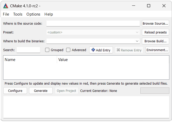Click Reload presets button
Screen dimensions: 172x122
click(155, 32)
